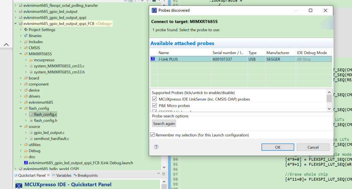Disable Remember my selection checkbox
Image resolution: width=352 pixels, height=189 pixels.
point(152,135)
